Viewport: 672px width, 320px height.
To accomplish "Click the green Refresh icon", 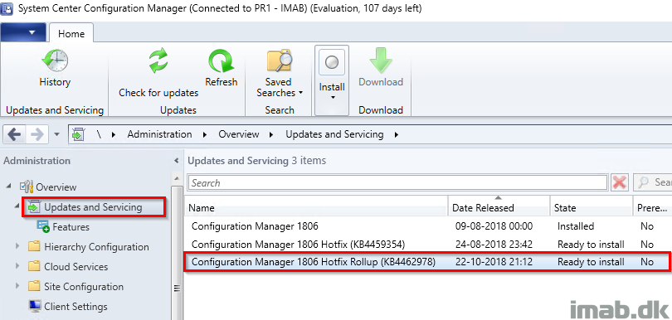I will (222, 61).
